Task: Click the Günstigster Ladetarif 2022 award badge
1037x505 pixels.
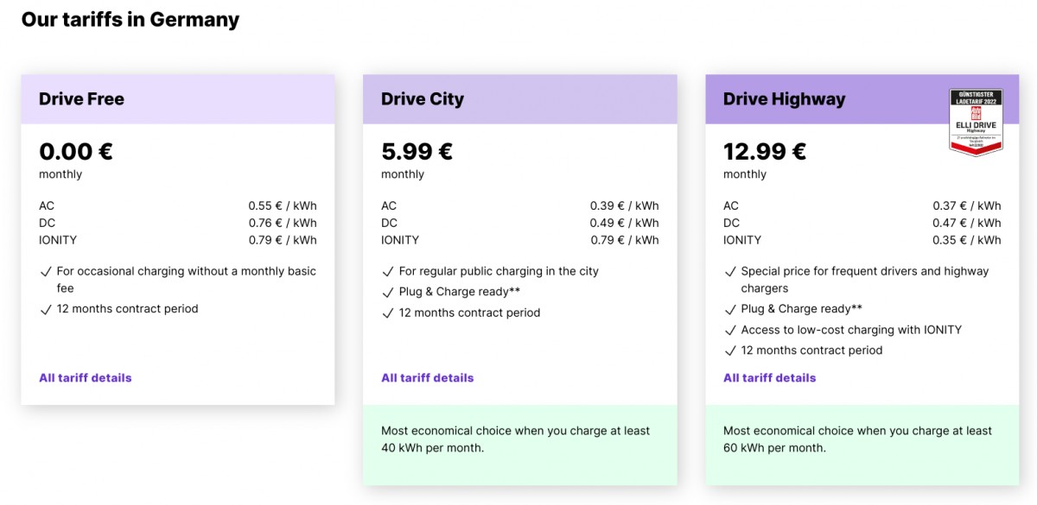Action: click(x=976, y=117)
